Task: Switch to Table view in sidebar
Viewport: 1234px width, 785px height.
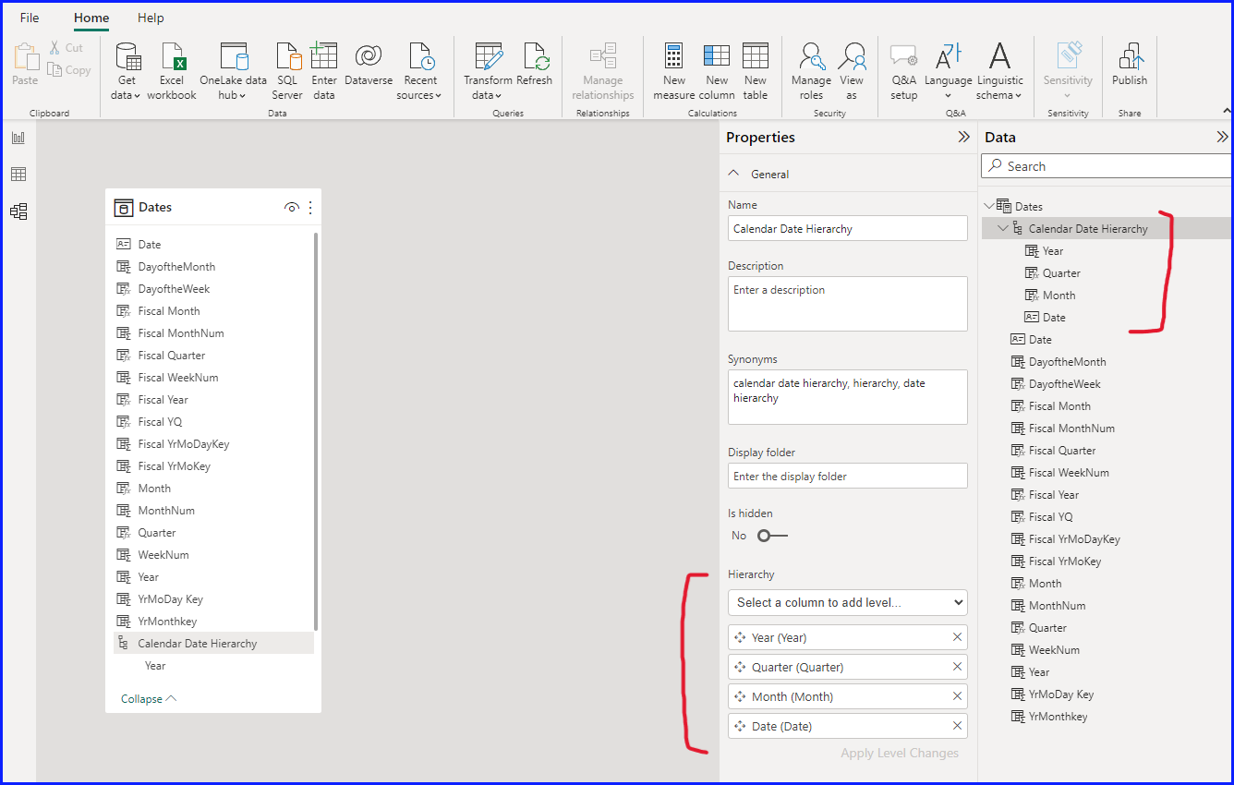Action: pos(18,175)
